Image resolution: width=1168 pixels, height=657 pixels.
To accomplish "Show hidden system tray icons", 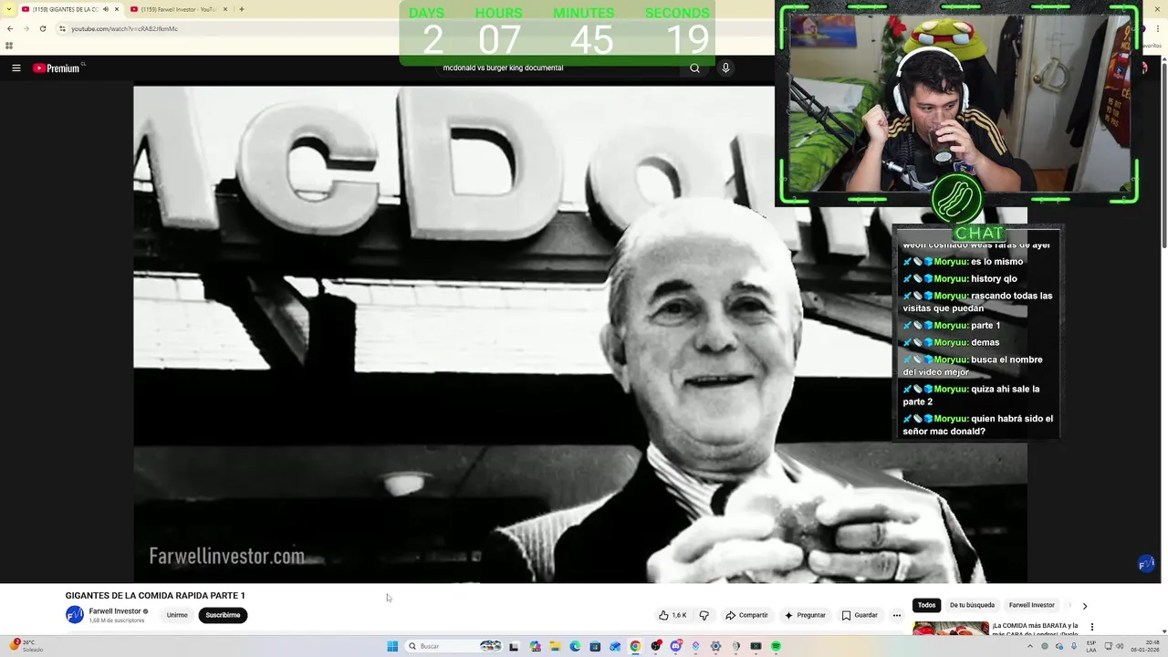I will pyautogui.click(x=1030, y=646).
